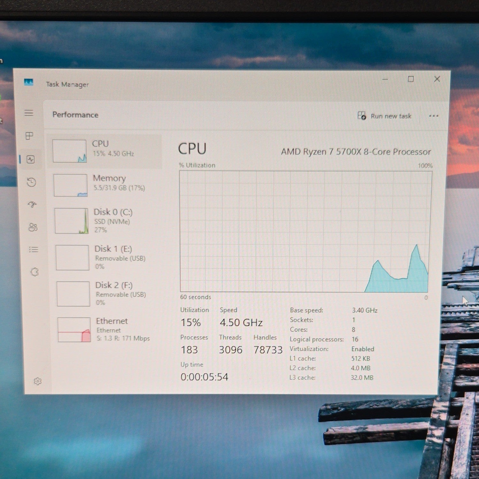Click the 60 seconds graph label
This screenshot has width=479, height=479.
[195, 297]
